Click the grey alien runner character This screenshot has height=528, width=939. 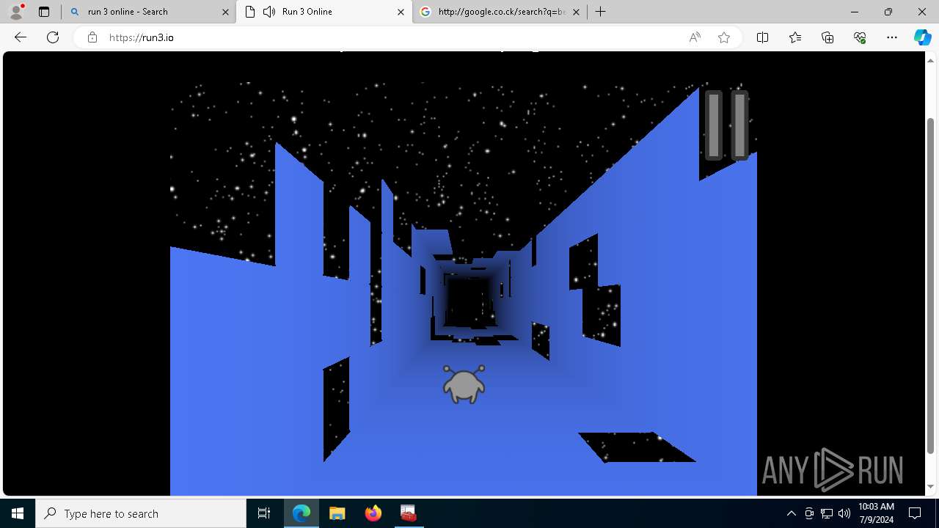[x=464, y=384]
